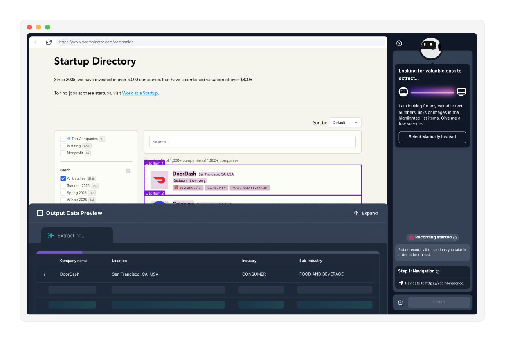
Task: Click the browser back arrow
Action: coord(36,42)
